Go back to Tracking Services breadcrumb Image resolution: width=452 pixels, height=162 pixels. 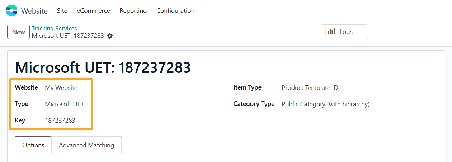(x=54, y=29)
